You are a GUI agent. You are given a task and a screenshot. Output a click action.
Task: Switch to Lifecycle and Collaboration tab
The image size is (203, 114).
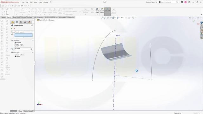[67, 17]
